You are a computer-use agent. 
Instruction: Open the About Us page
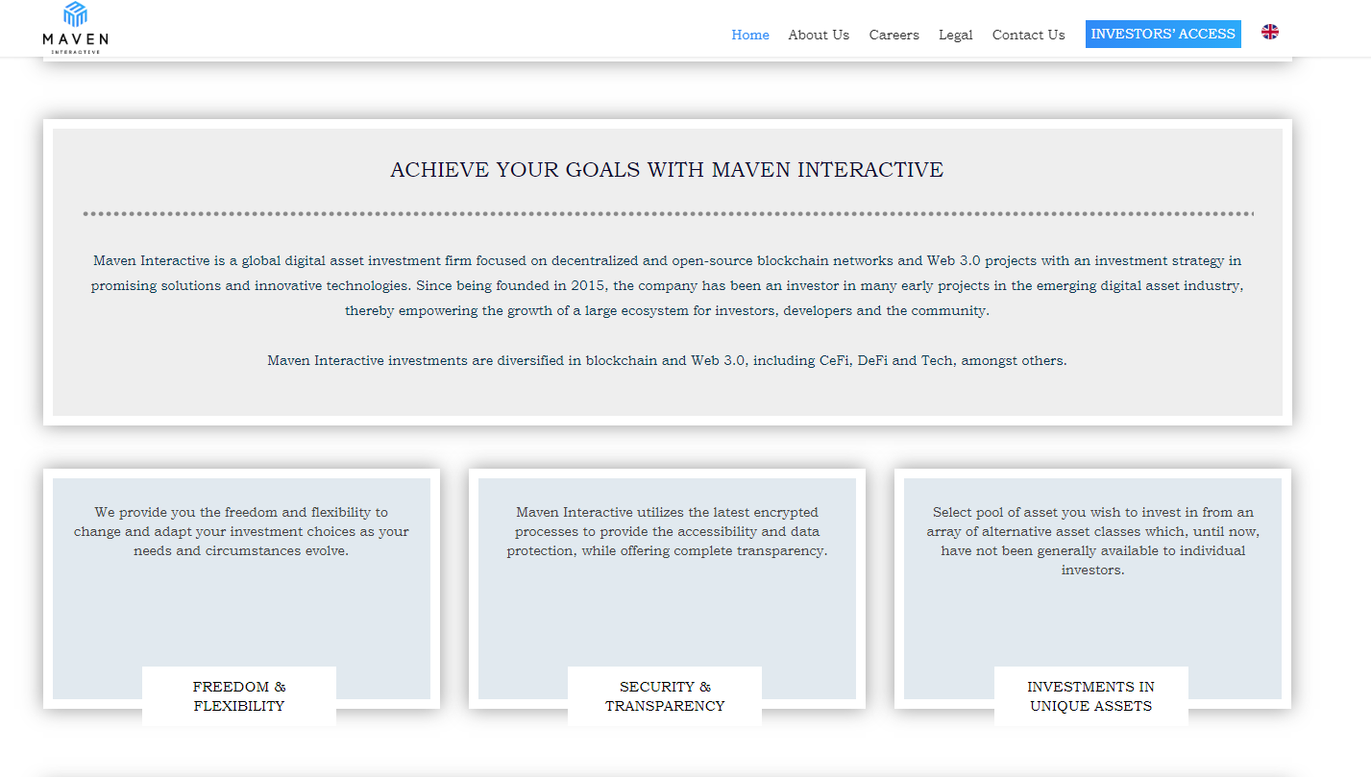[819, 35]
